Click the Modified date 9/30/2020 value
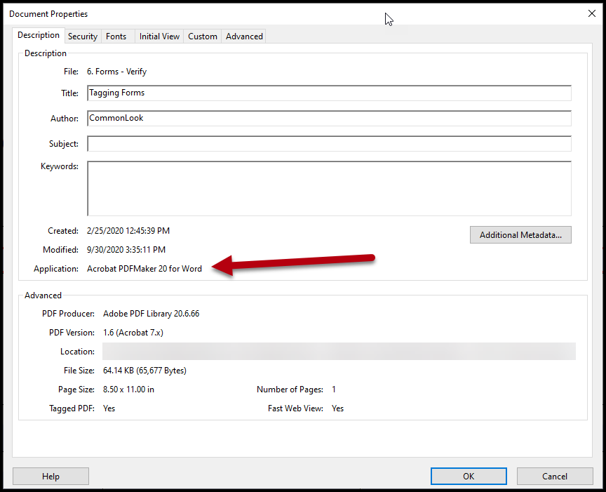 tap(126, 250)
